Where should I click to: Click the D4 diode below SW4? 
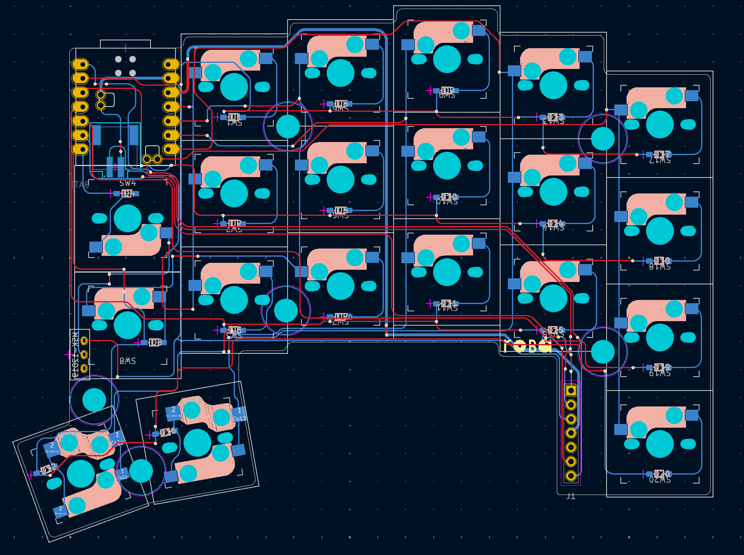(127, 193)
